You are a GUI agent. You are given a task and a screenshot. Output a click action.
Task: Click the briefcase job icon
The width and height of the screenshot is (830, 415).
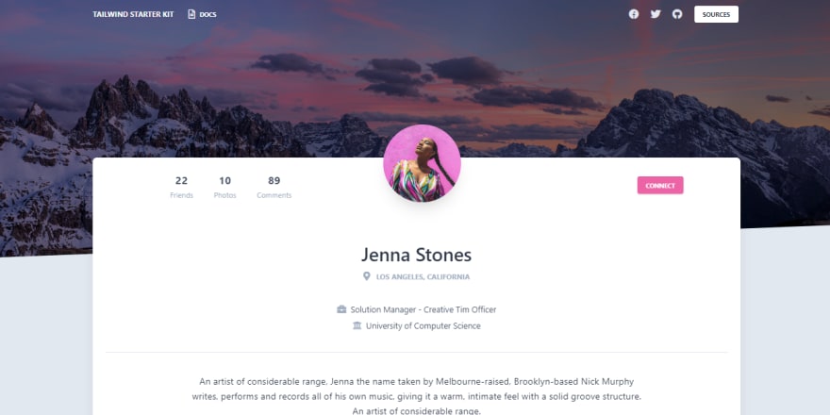[x=341, y=309]
